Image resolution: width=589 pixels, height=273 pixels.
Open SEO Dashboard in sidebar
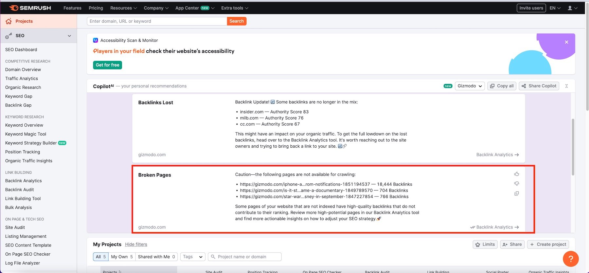[x=21, y=50]
